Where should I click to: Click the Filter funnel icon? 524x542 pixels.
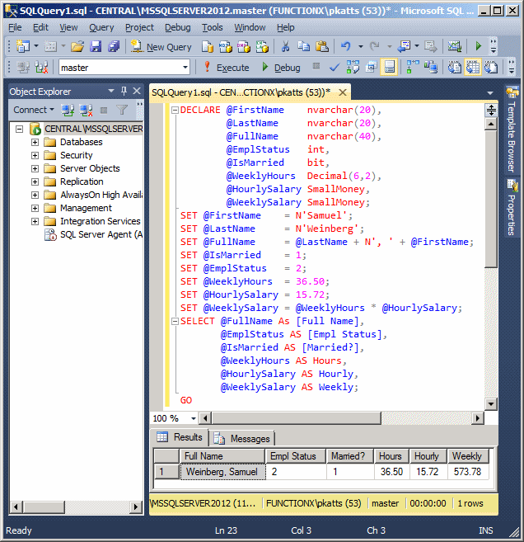(x=122, y=110)
